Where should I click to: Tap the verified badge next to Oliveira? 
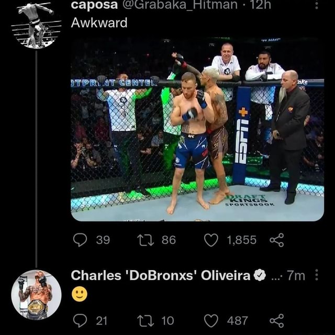pos(260,275)
